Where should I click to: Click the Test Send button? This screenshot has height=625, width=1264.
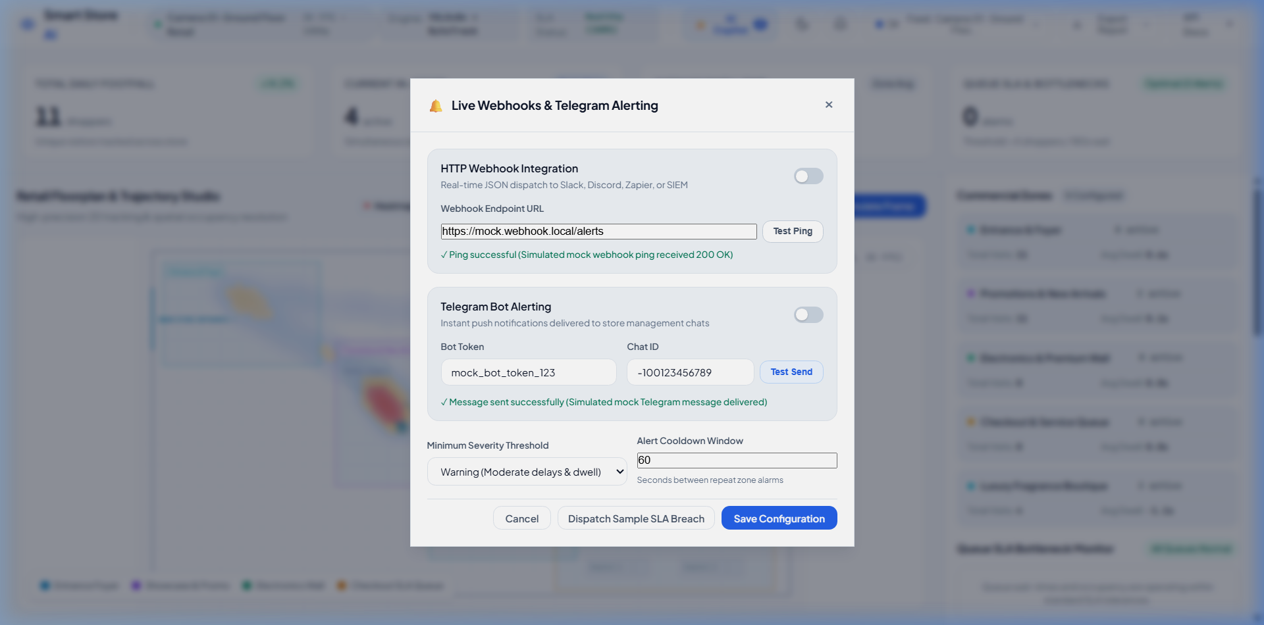point(791,372)
